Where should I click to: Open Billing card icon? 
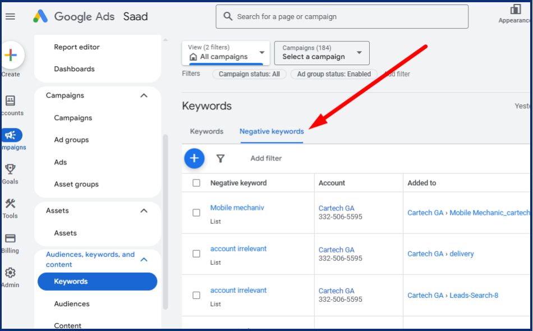pyautogui.click(x=10, y=238)
